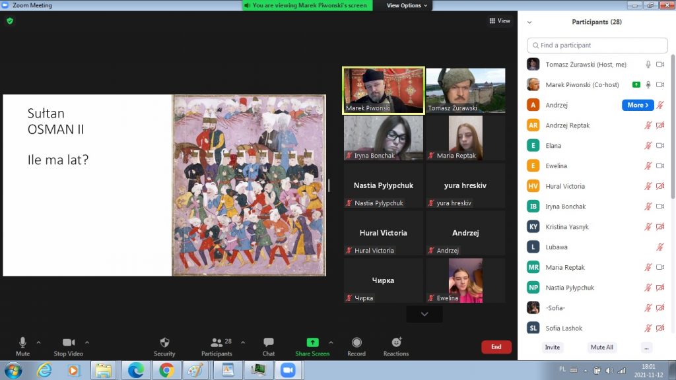The height and width of the screenshot is (380, 676).
Task: Toggle the microphone Mute button
Action: (22, 342)
